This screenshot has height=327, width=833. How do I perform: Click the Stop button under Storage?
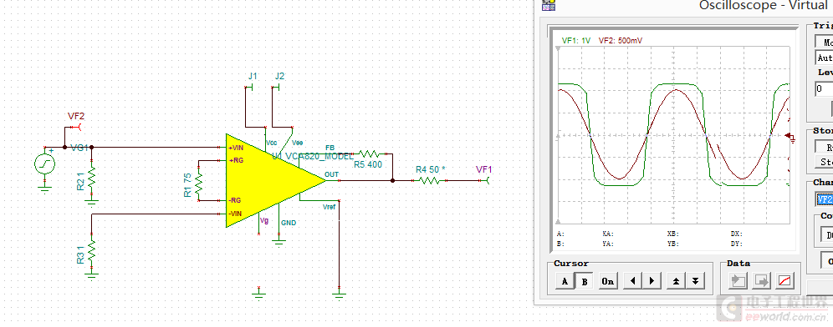824,162
